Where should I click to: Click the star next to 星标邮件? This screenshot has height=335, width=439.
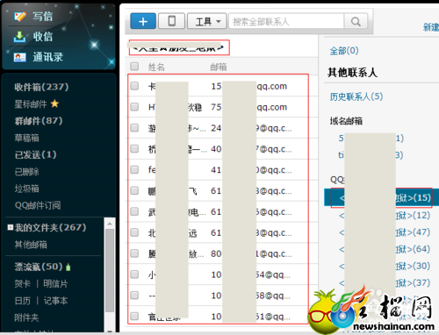tap(54, 103)
